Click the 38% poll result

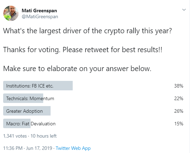[x=179, y=86]
